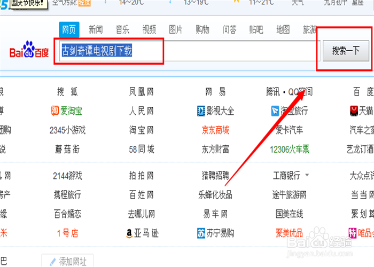
Task: Open the 凤凰网 link
Action: (142, 92)
